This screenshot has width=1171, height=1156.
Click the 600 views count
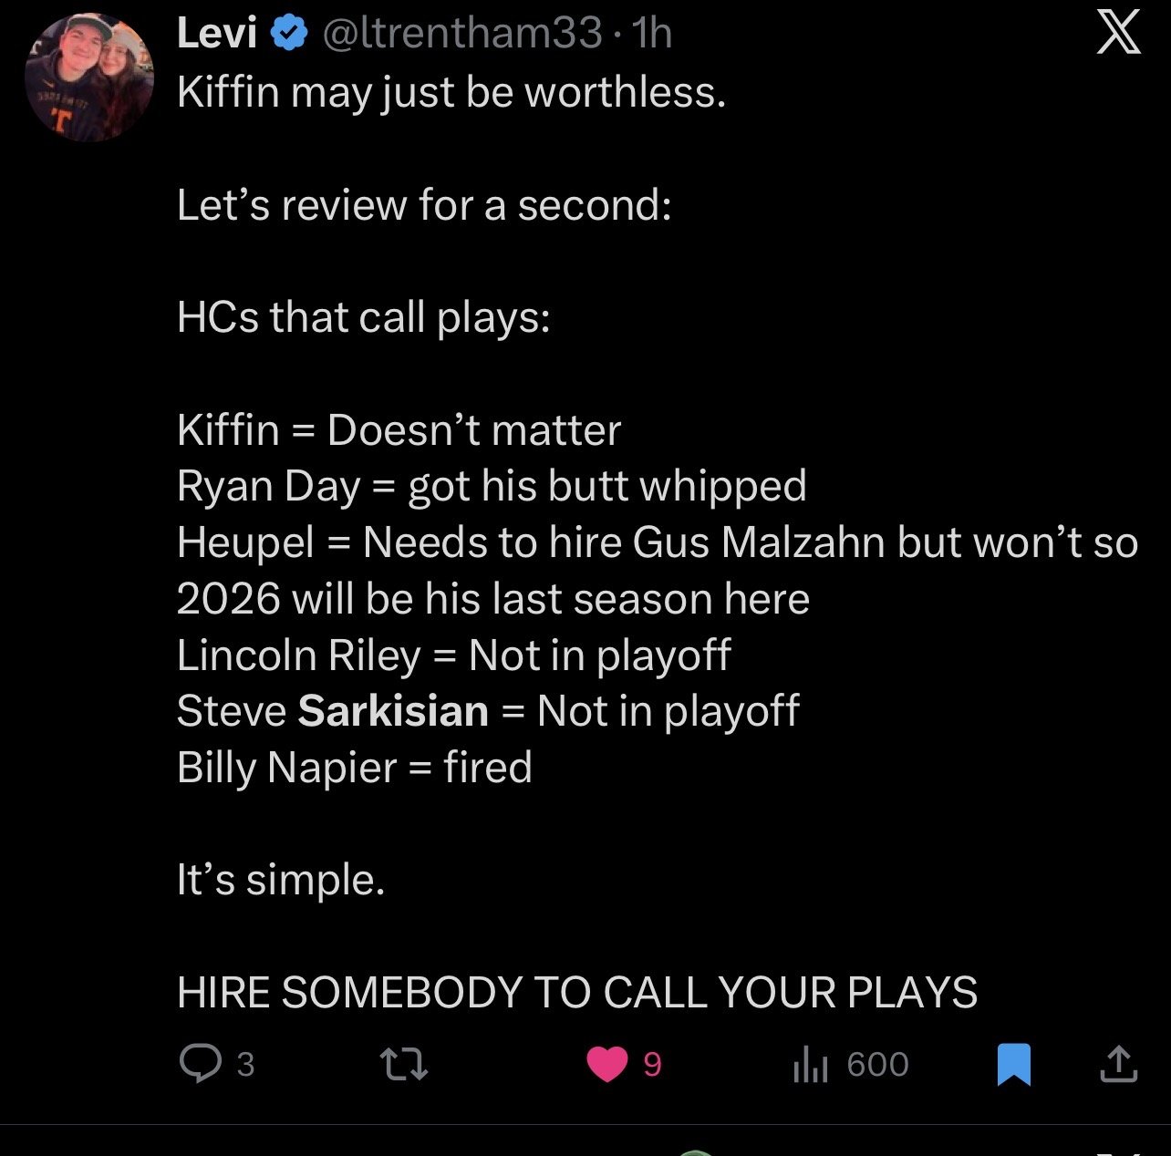pyautogui.click(x=877, y=1064)
